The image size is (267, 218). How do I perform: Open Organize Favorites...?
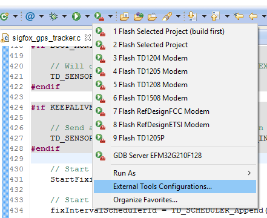point(175,200)
